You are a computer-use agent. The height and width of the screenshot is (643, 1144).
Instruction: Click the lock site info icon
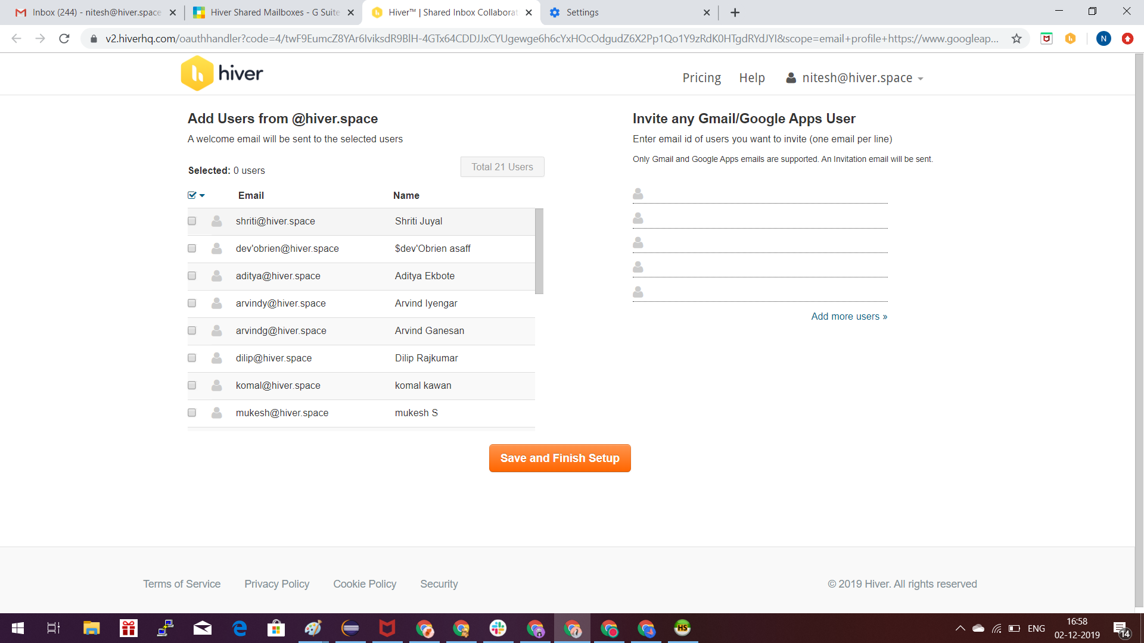94,39
